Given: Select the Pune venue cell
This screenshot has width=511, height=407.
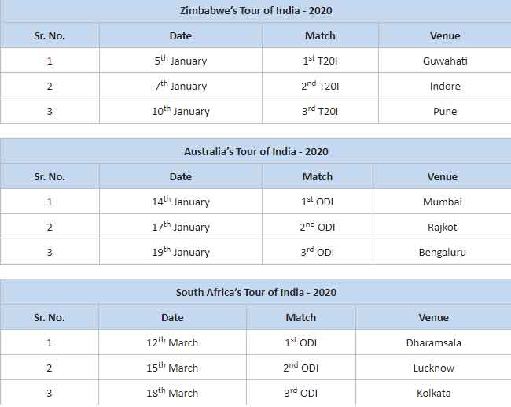Looking at the screenshot, I should click(445, 111).
